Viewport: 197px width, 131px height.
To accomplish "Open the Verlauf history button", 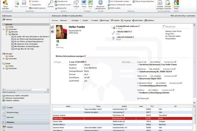I will [76, 5].
